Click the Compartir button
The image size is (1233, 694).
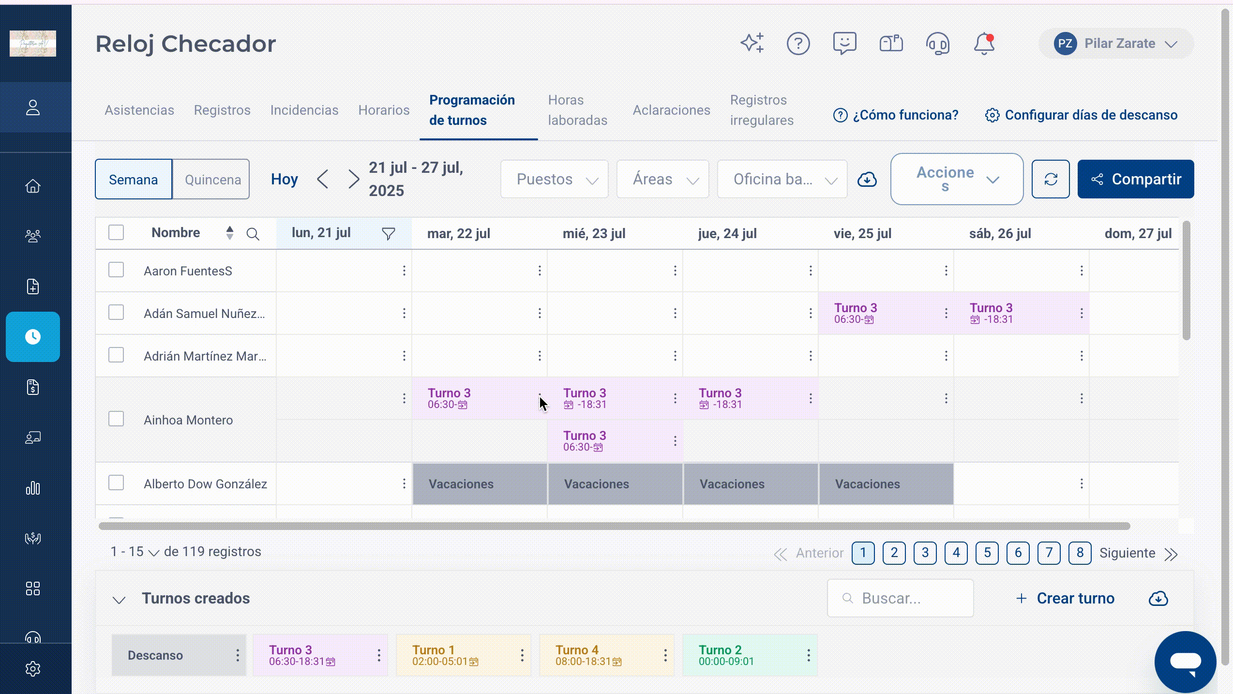click(x=1136, y=179)
